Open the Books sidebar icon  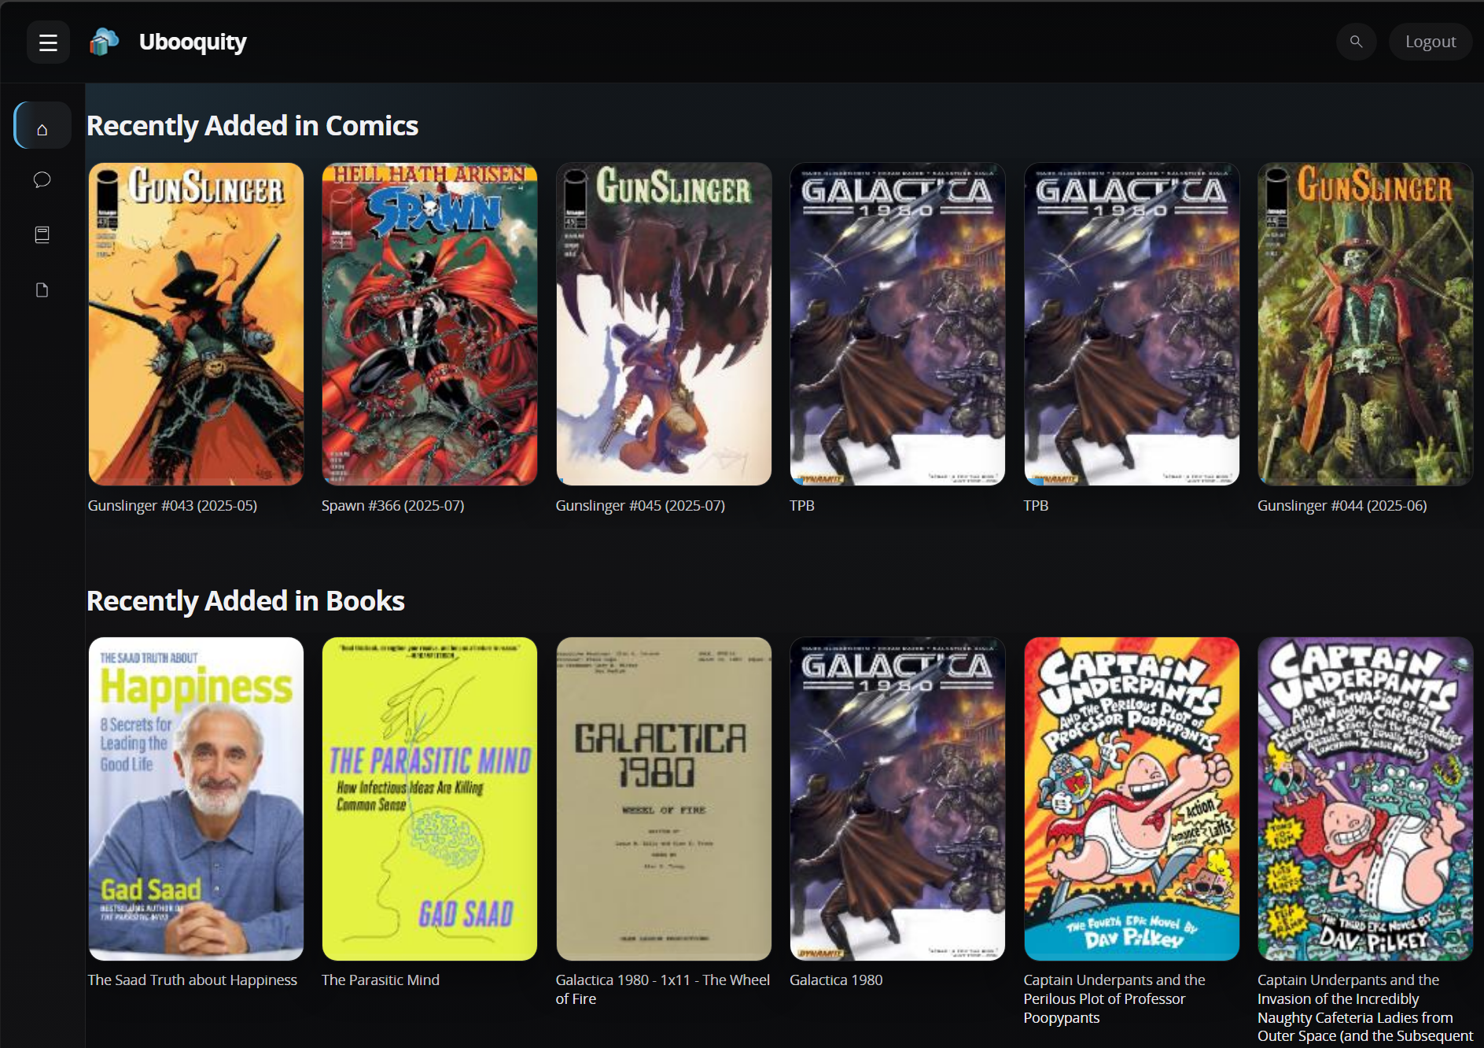coord(42,235)
